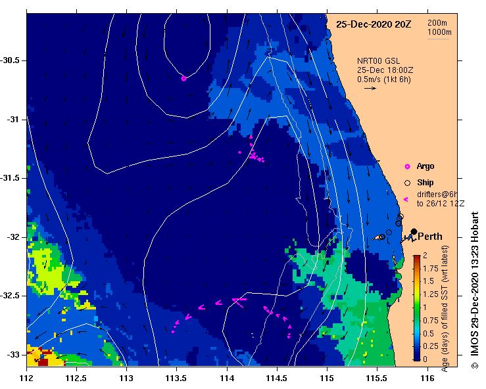
Task: Click the colorbar tick label 0.75
Action: (x=431, y=321)
